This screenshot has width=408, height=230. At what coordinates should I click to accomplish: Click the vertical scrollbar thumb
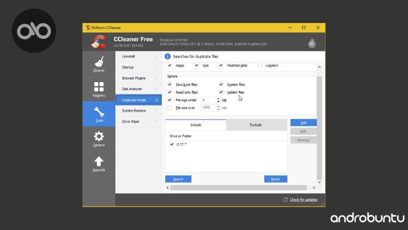[x=319, y=128]
